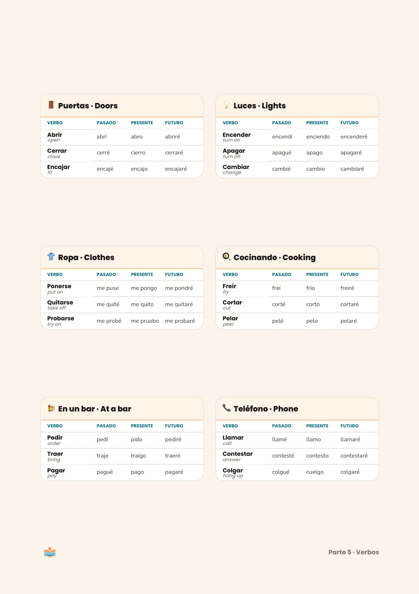Viewport: 419px width, 594px height.
Task: Select the Traer verb in the bar table
Action: [55, 454]
